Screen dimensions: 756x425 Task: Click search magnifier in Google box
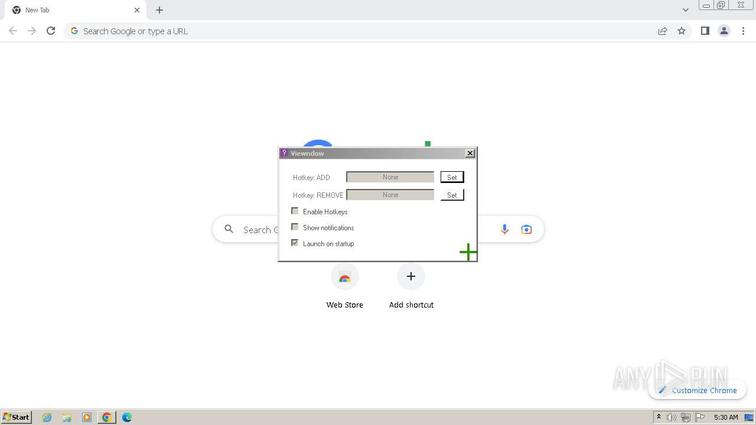click(x=229, y=229)
